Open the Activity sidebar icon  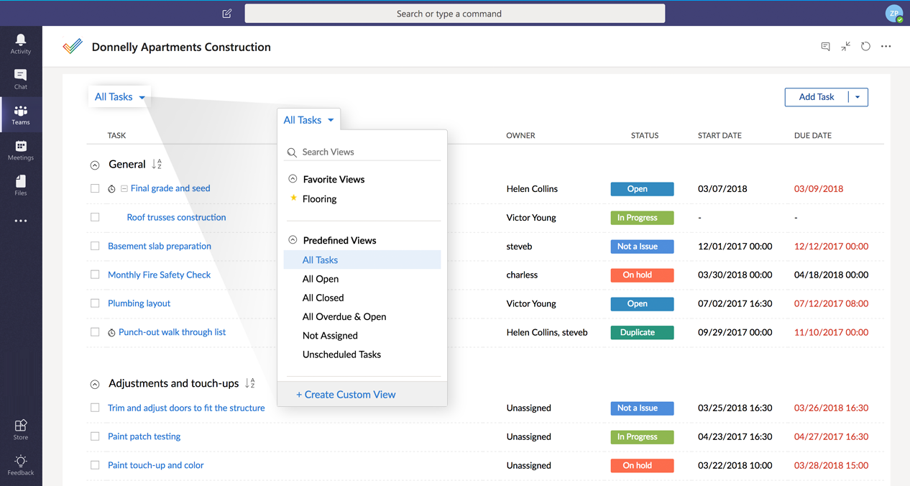21,43
